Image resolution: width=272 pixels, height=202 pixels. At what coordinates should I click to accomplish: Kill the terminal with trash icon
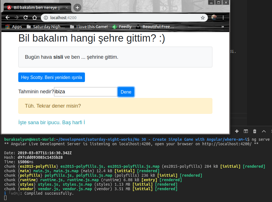coord(255,131)
